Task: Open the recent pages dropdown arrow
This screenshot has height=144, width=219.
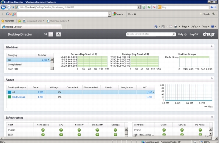Action: pos(13,8)
